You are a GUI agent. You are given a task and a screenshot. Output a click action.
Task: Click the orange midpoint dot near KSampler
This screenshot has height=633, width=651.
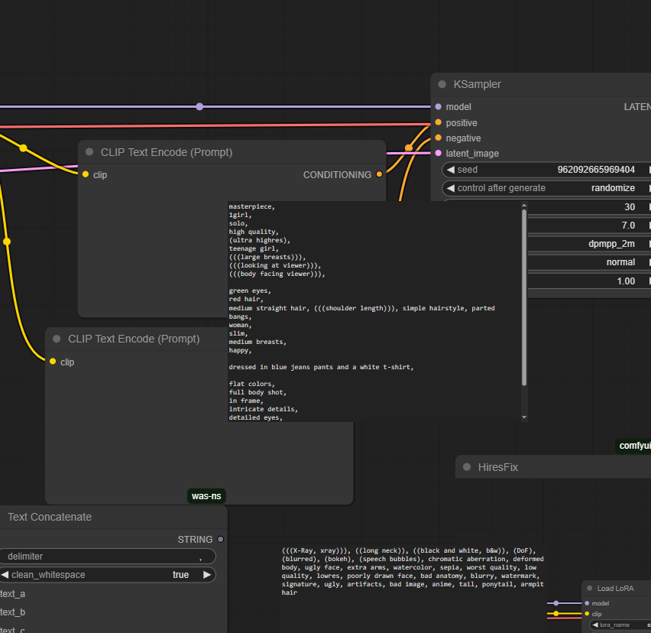tap(409, 148)
